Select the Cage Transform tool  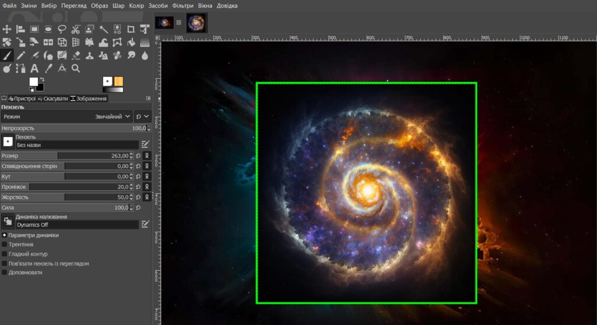[x=117, y=42]
